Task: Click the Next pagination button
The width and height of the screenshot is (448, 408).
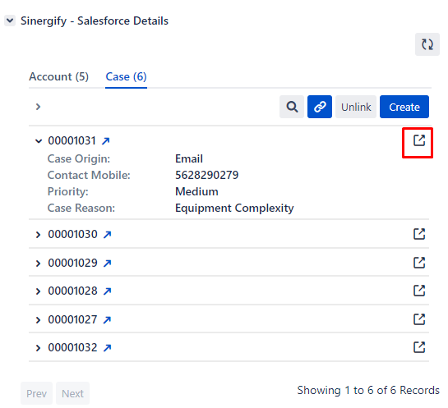Action: pyautogui.click(x=72, y=393)
